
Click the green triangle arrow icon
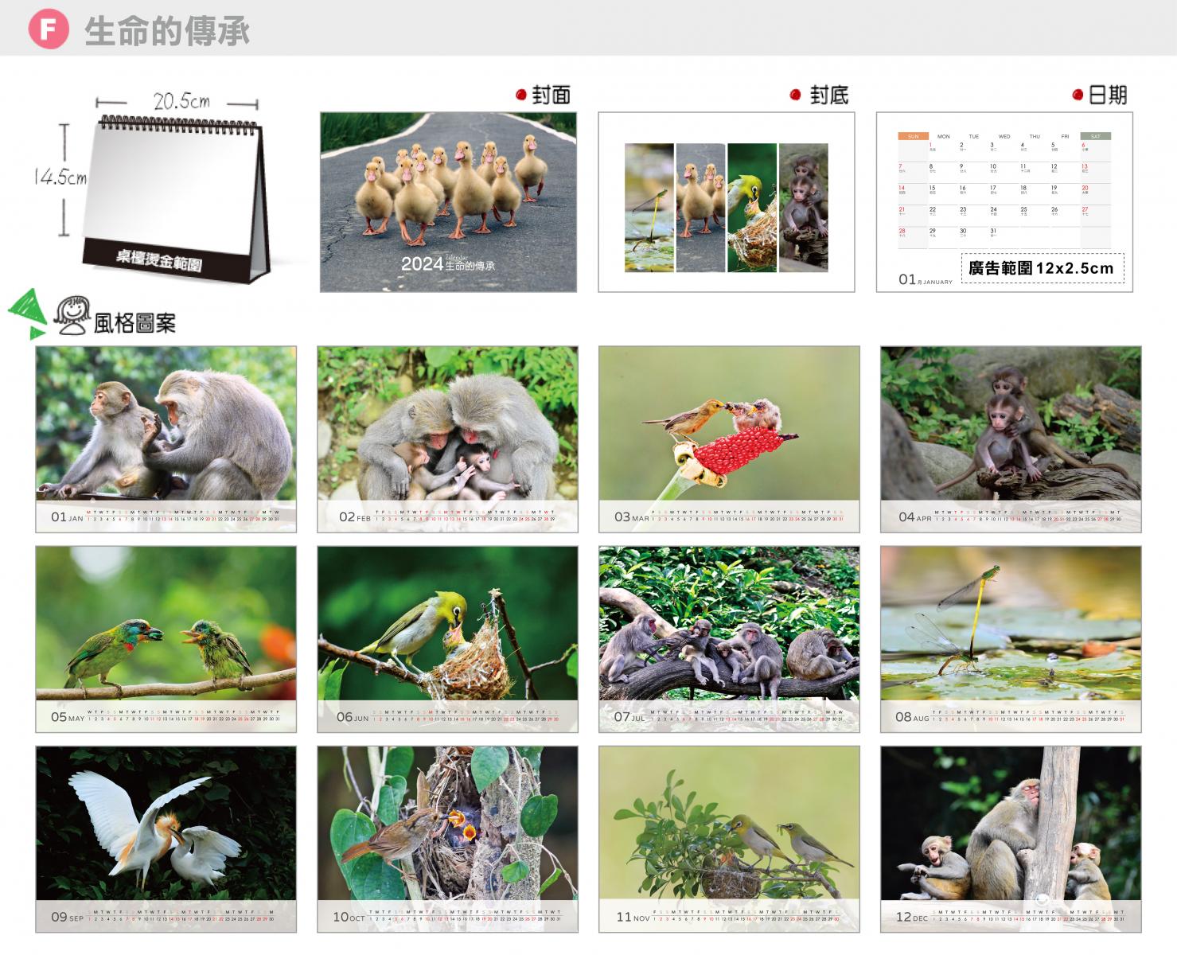pos(27,314)
